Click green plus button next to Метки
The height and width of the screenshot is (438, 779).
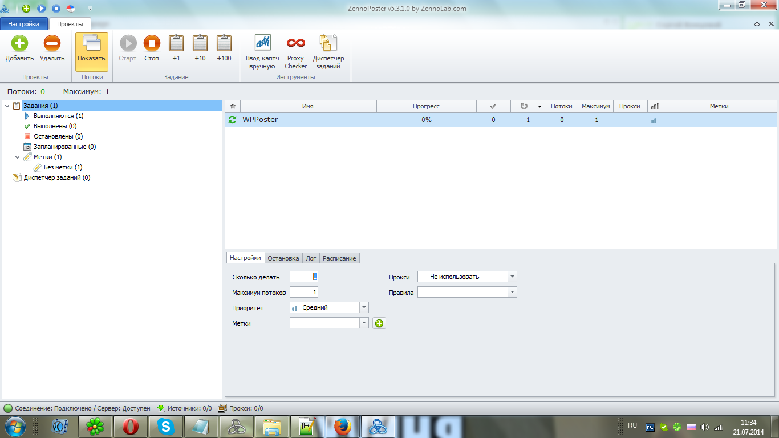pyautogui.click(x=379, y=323)
